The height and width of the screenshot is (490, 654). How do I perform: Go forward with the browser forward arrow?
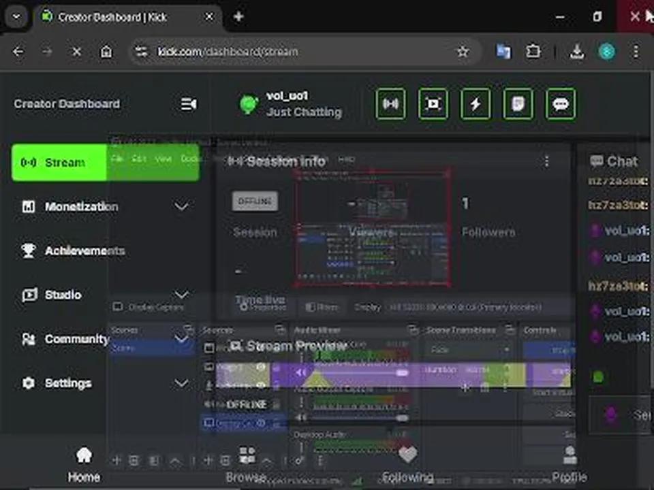pos(47,52)
